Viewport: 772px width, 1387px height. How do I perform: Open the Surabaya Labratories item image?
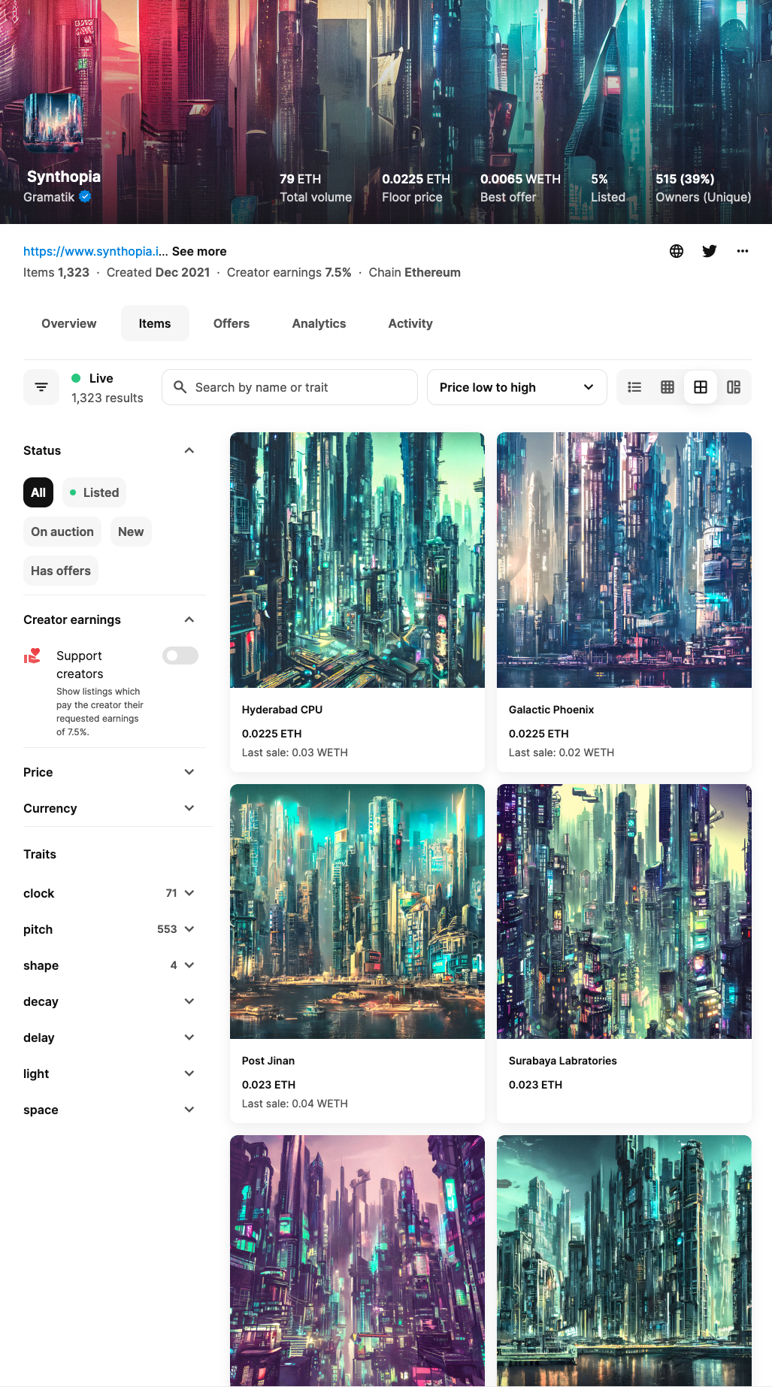coord(624,911)
